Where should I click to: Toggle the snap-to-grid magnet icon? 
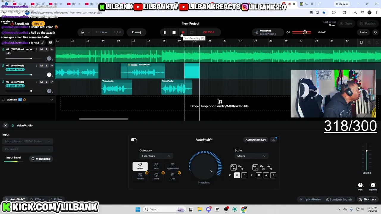(x=361, y=43)
